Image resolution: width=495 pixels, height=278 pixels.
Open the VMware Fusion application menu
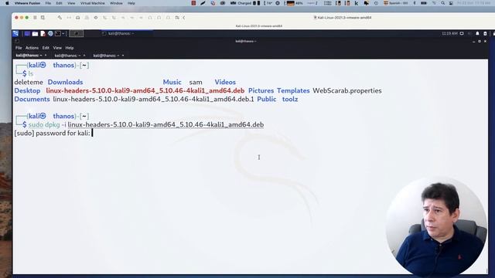27,3
